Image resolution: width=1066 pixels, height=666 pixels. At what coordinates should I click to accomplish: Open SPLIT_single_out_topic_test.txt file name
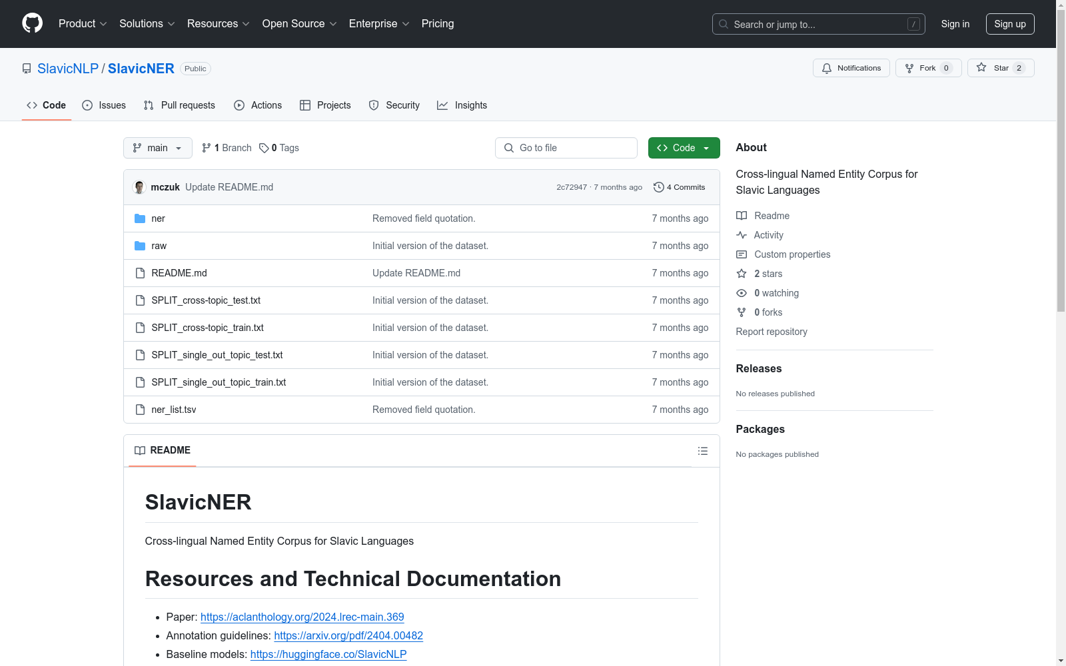tap(217, 355)
